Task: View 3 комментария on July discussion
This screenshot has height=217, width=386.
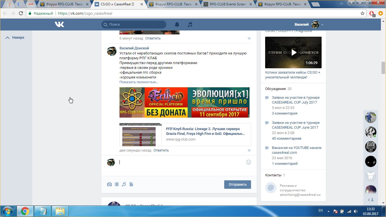Action: click(285, 113)
